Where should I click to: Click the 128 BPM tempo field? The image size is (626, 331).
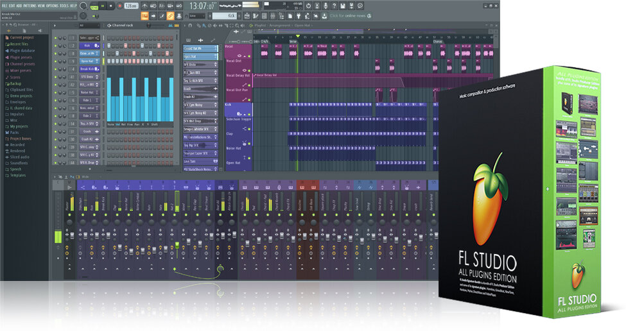[x=131, y=6]
